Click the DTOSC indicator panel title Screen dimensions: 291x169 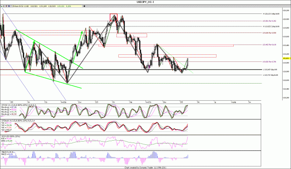point(19,105)
